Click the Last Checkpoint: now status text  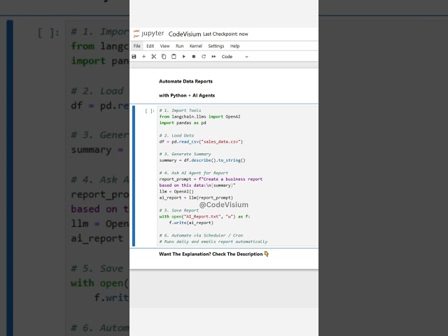point(225,34)
